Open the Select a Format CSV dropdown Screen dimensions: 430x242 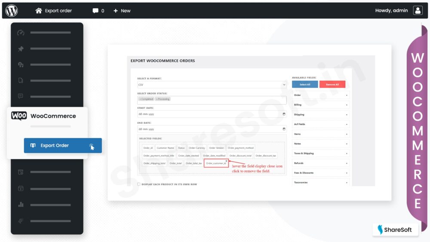(212, 85)
